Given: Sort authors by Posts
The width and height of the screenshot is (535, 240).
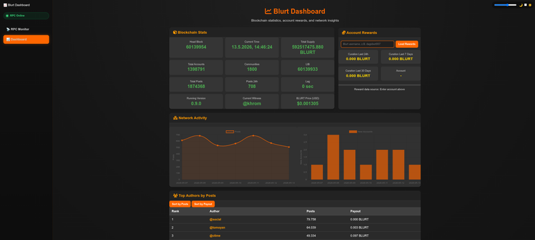Looking at the screenshot, I should (x=180, y=204).
